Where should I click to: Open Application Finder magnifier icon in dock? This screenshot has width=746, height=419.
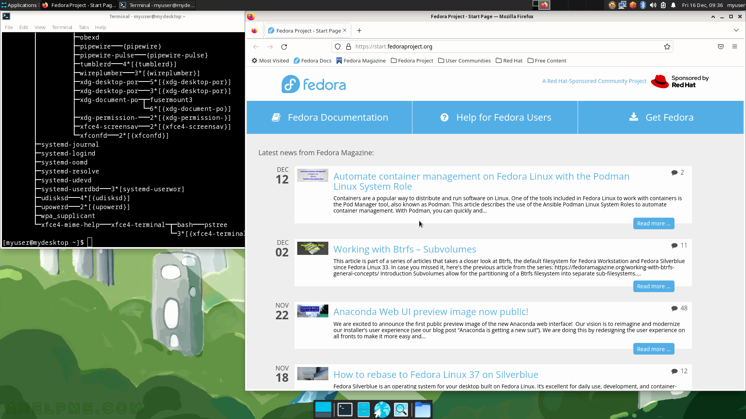click(401, 409)
